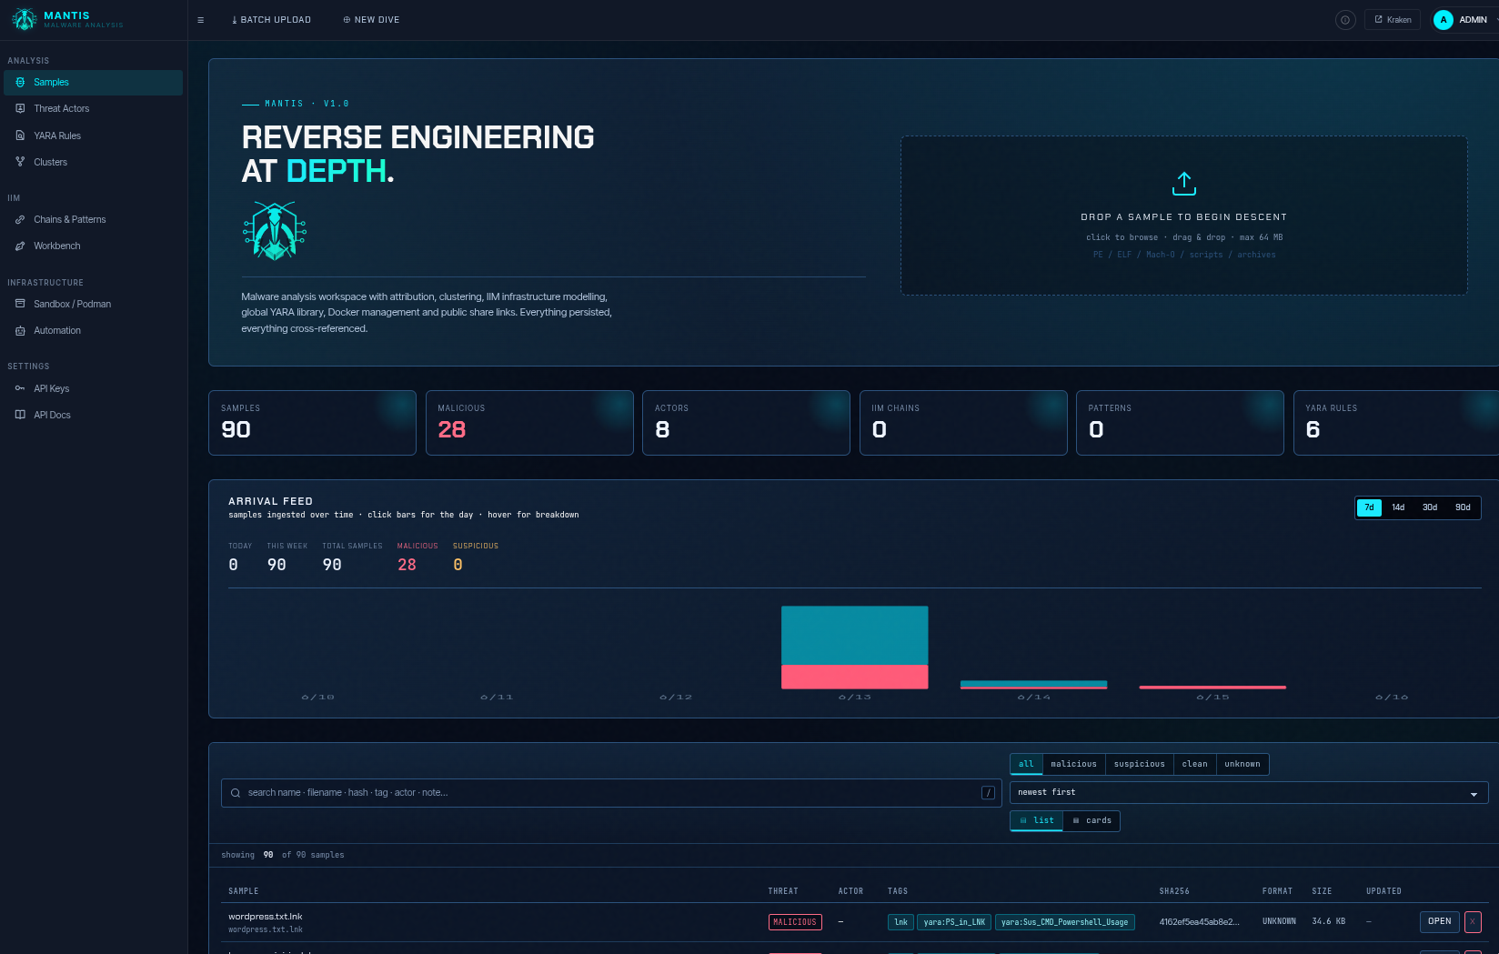The image size is (1499, 954).
Task: Click the Mantis logo in the sidebar header
Action: 25,19
